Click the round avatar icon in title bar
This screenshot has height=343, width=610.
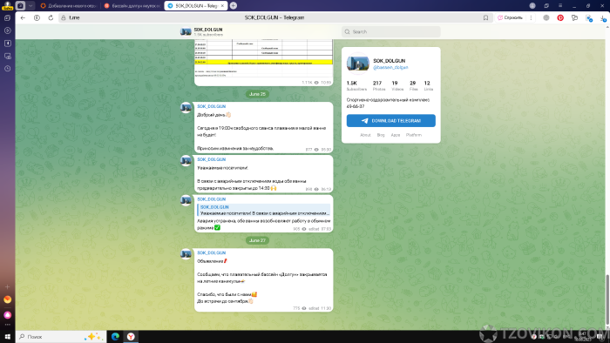tap(532, 5)
